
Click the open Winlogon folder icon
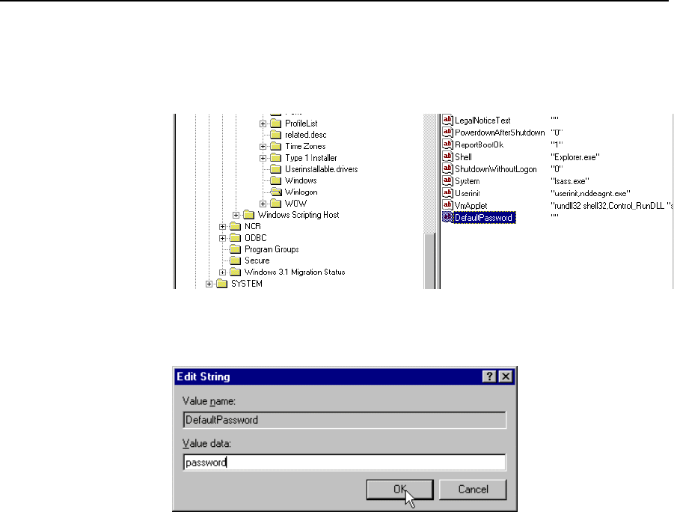275,192
